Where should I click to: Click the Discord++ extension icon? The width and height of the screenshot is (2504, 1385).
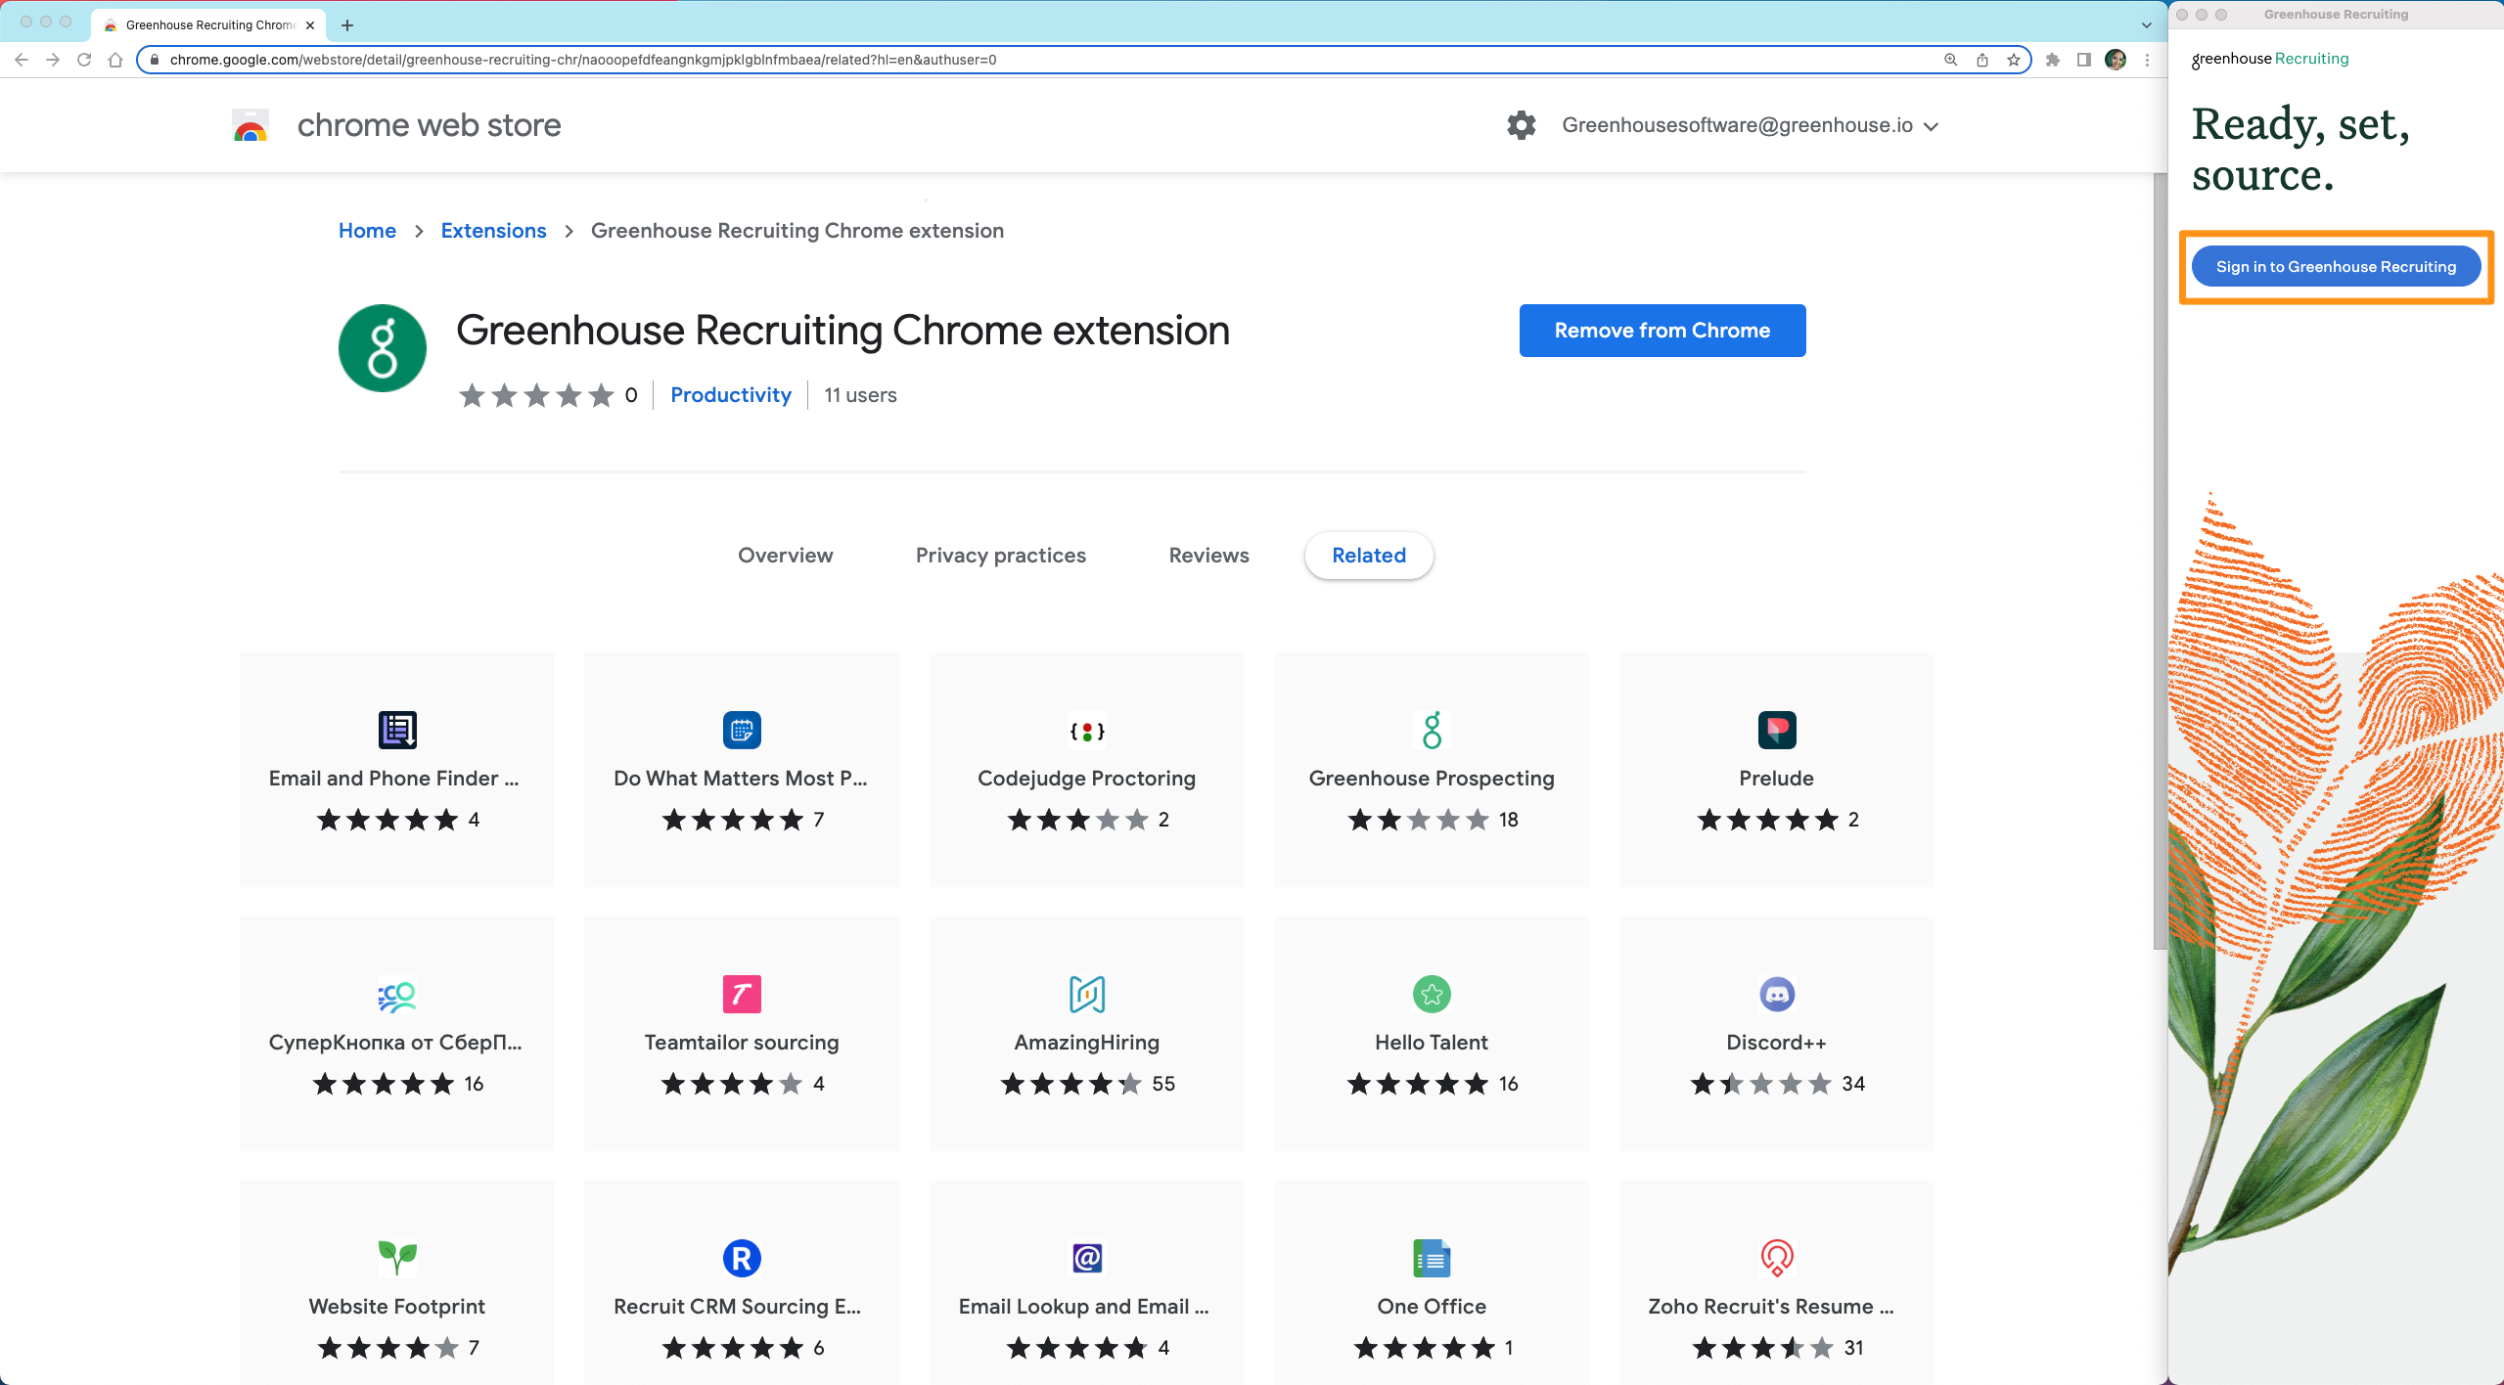coord(1775,994)
